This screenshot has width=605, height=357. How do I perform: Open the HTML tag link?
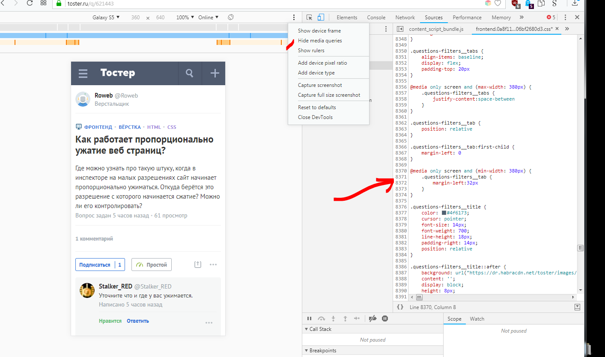[154, 127]
